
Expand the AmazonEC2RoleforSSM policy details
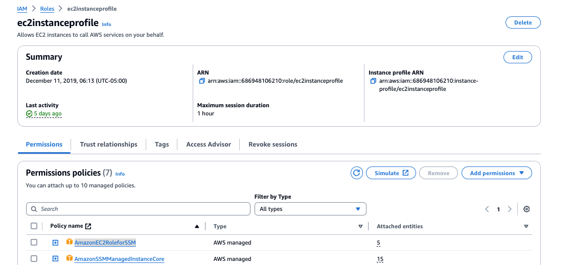(55, 243)
